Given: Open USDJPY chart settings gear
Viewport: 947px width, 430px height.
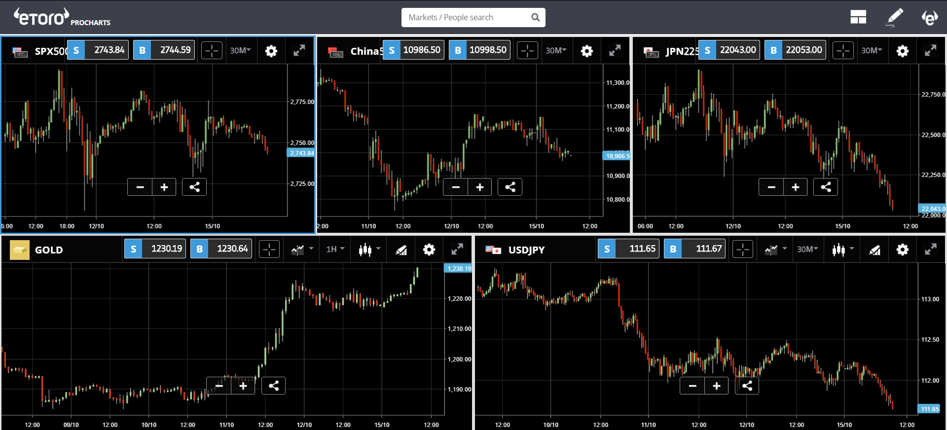Looking at the screenshot, I should [903, 250].
